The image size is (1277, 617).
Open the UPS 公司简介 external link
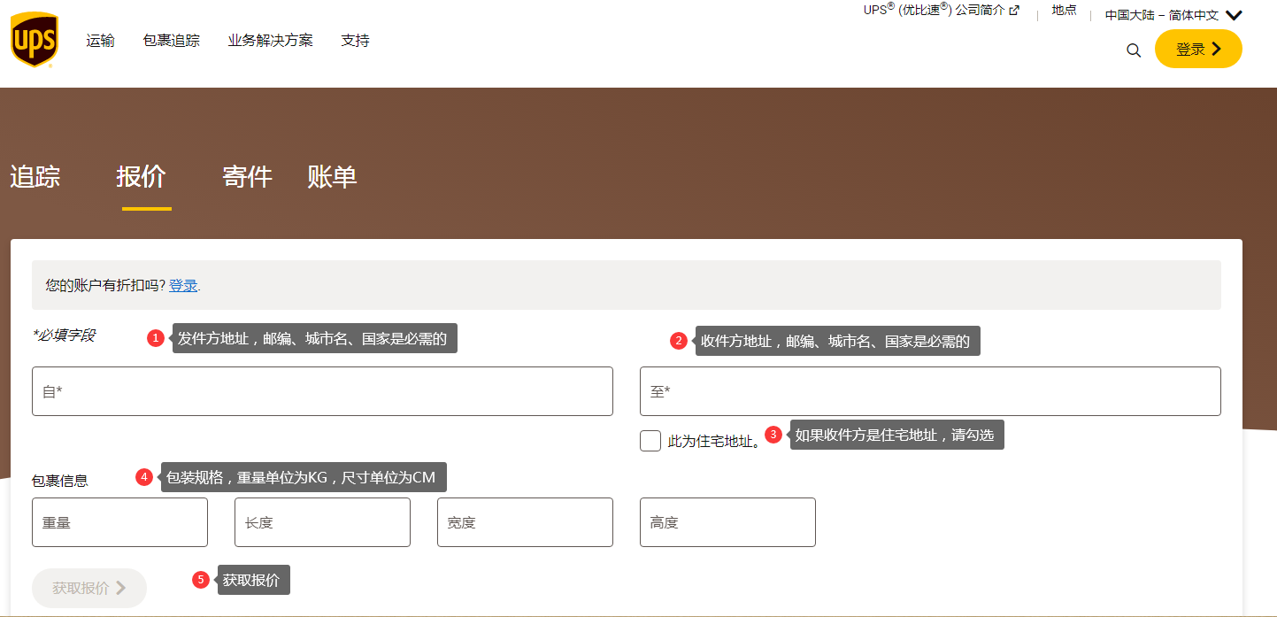pyautogui.click(x=941, y=11)
